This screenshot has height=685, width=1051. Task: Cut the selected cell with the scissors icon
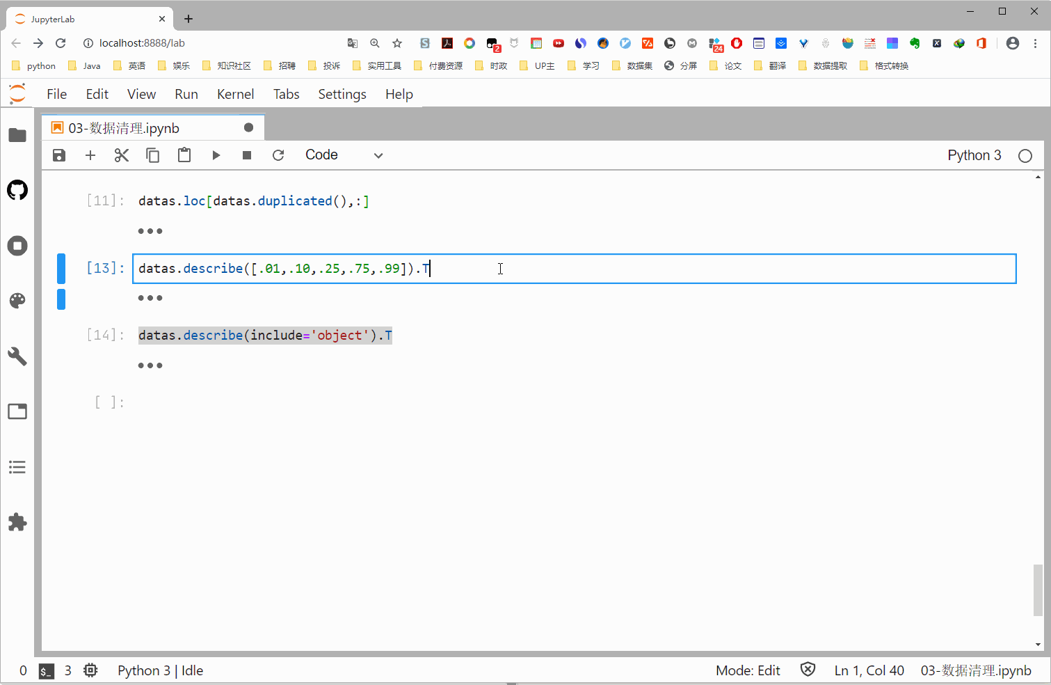click(122, 155)
